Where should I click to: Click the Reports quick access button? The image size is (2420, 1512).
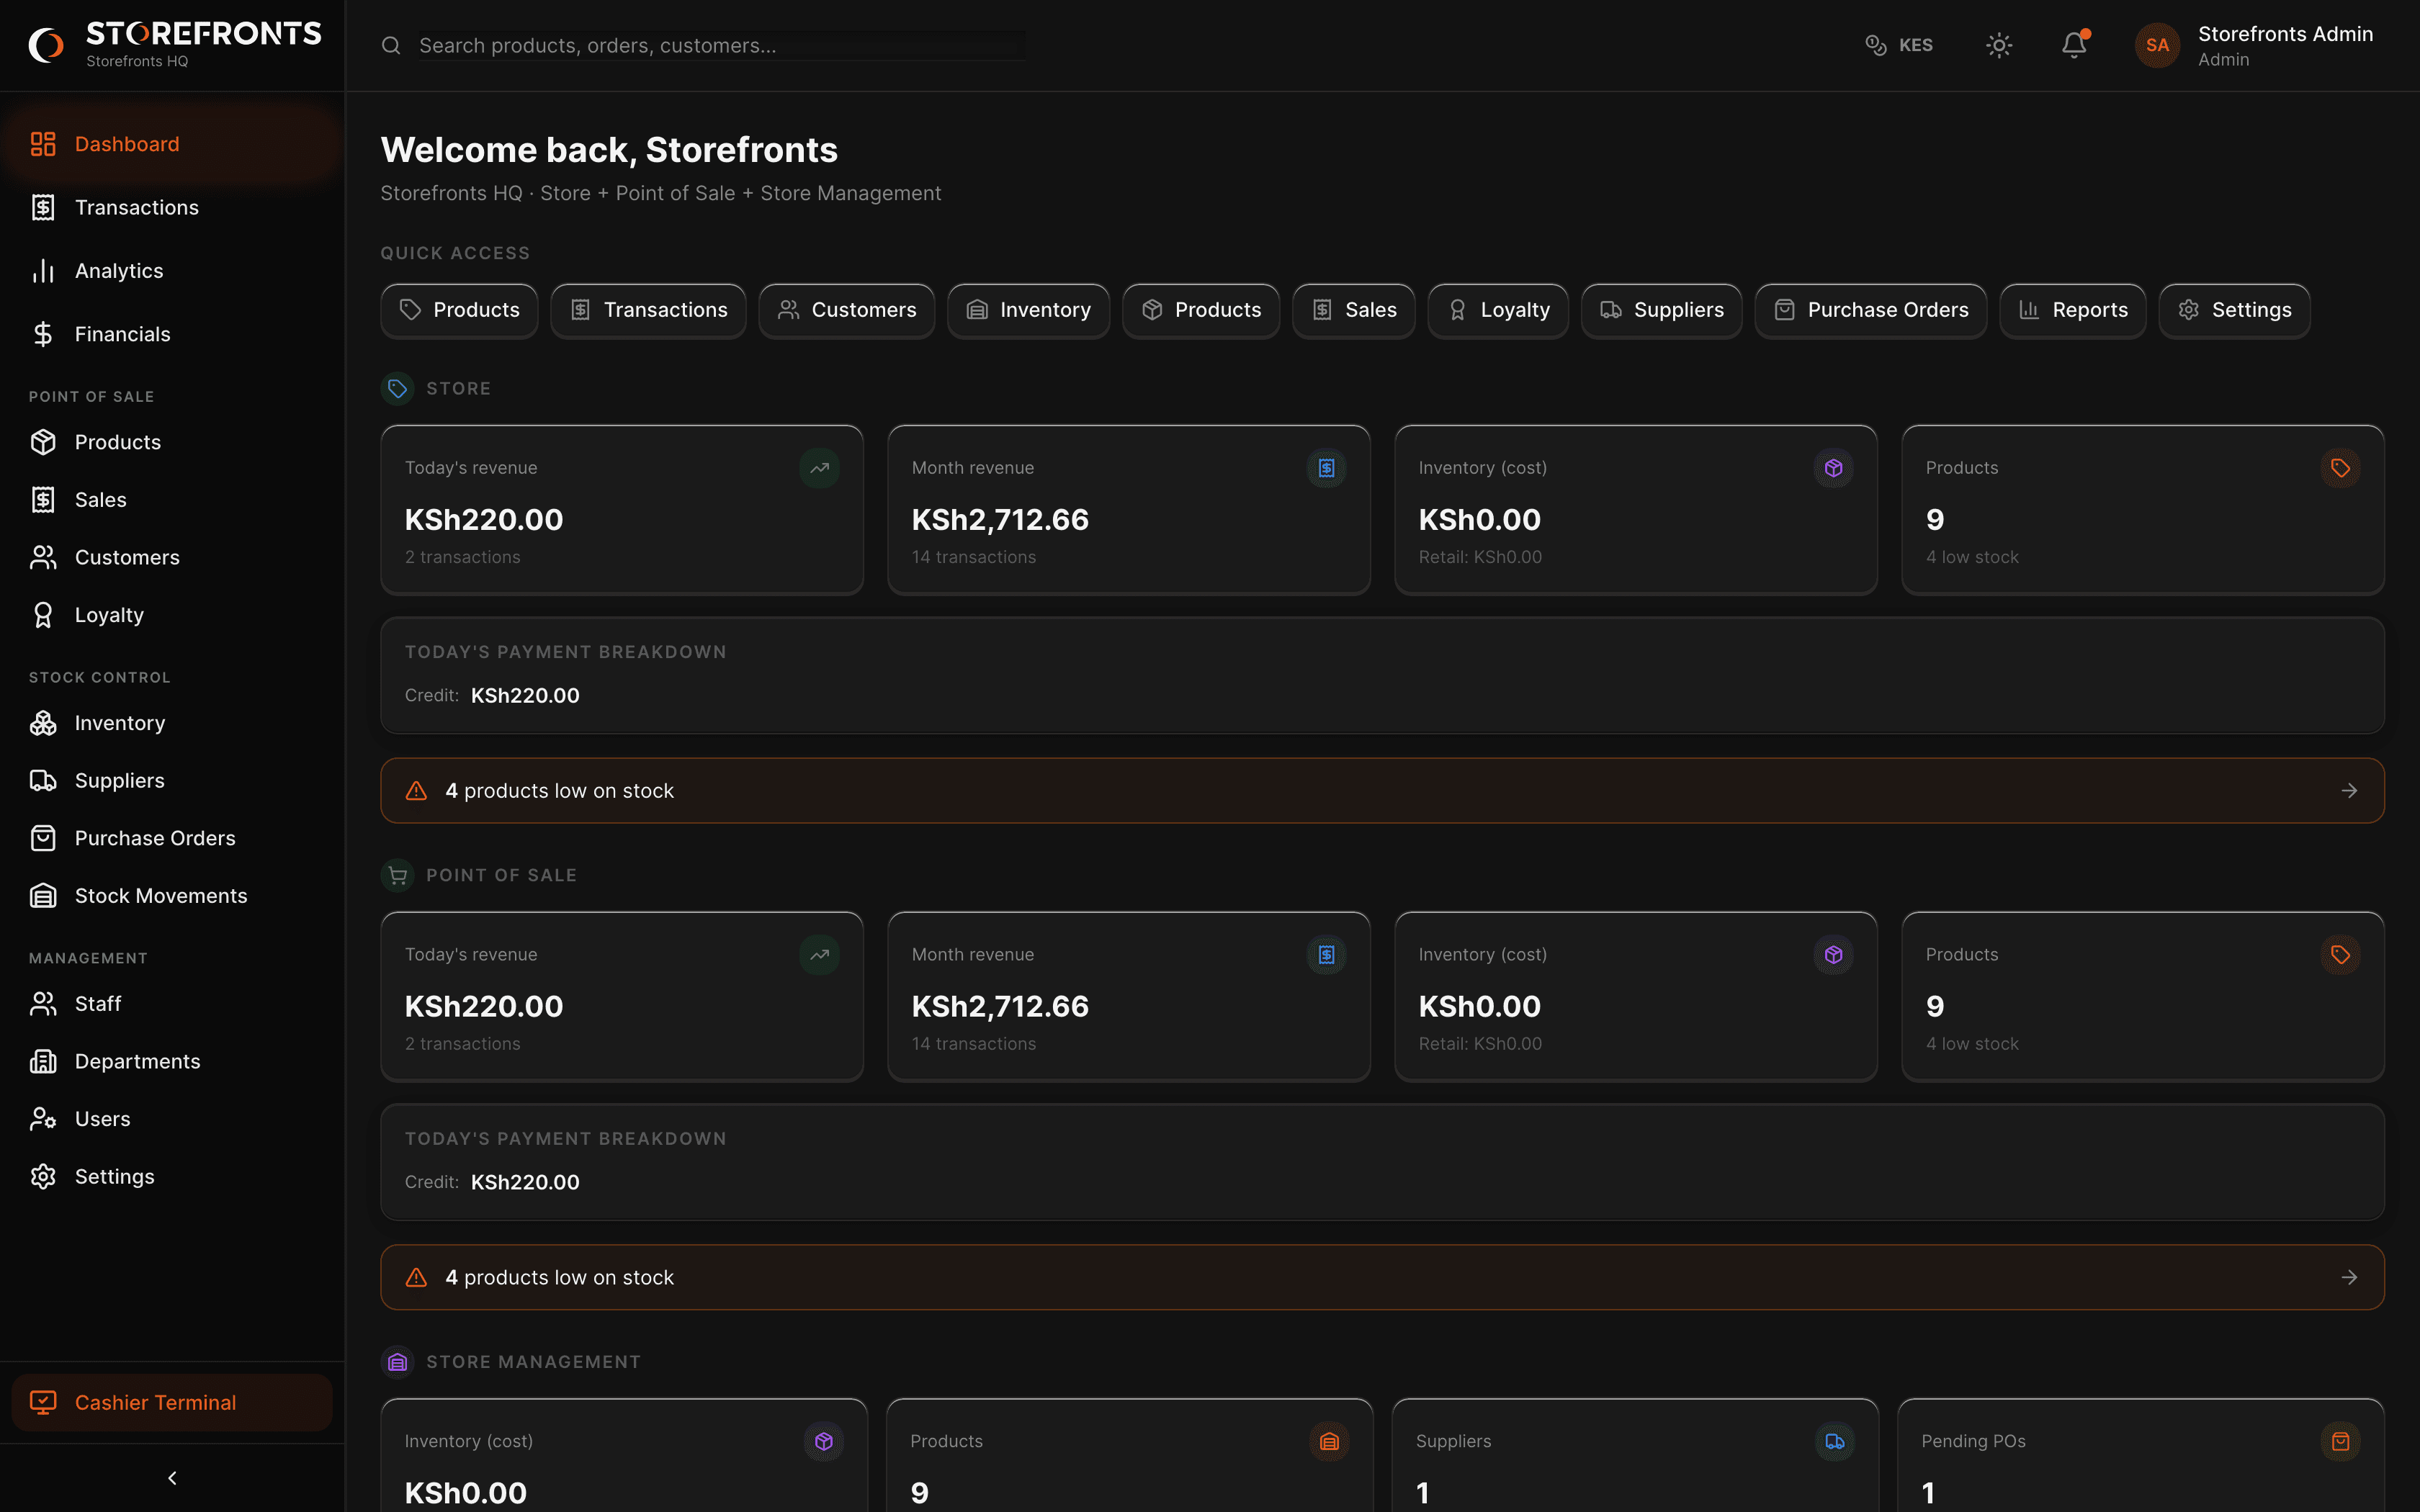pyautogui.click(x=2072, y=310)
